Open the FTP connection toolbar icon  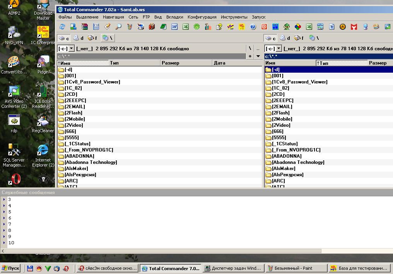click(96, 27)
